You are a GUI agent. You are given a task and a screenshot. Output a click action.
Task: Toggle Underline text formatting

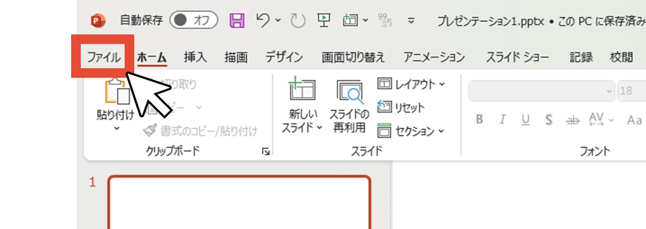(x=525, y=120)
